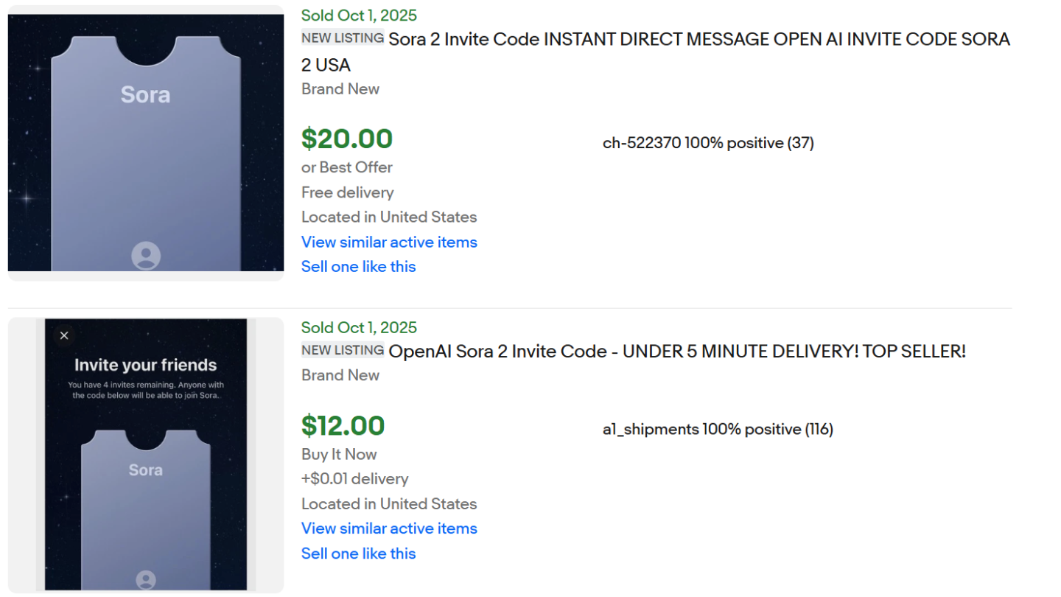This screenshot has height=597, width=1061.
Task: Click the $20.00 price
Action: [347, 139]
